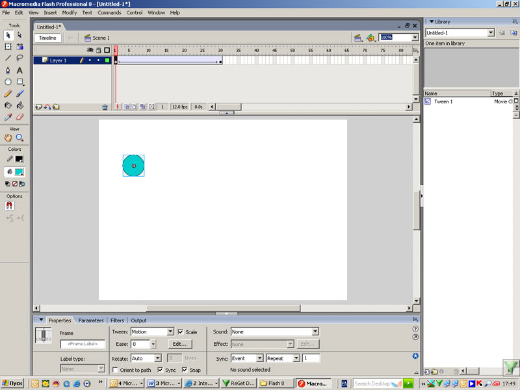Open the Rotate dropdown
The width and height of the screenshot is (520, 390).
click(x=158, y=358)
